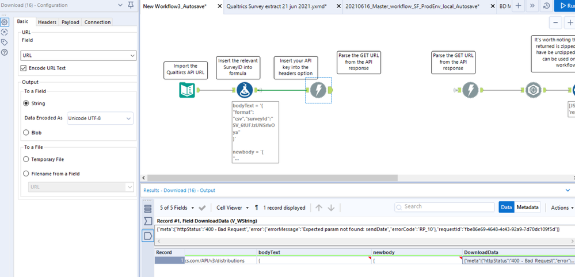Open Data Encoded As Unicode UTF-8 dropdown

click(x=100, y=118)
